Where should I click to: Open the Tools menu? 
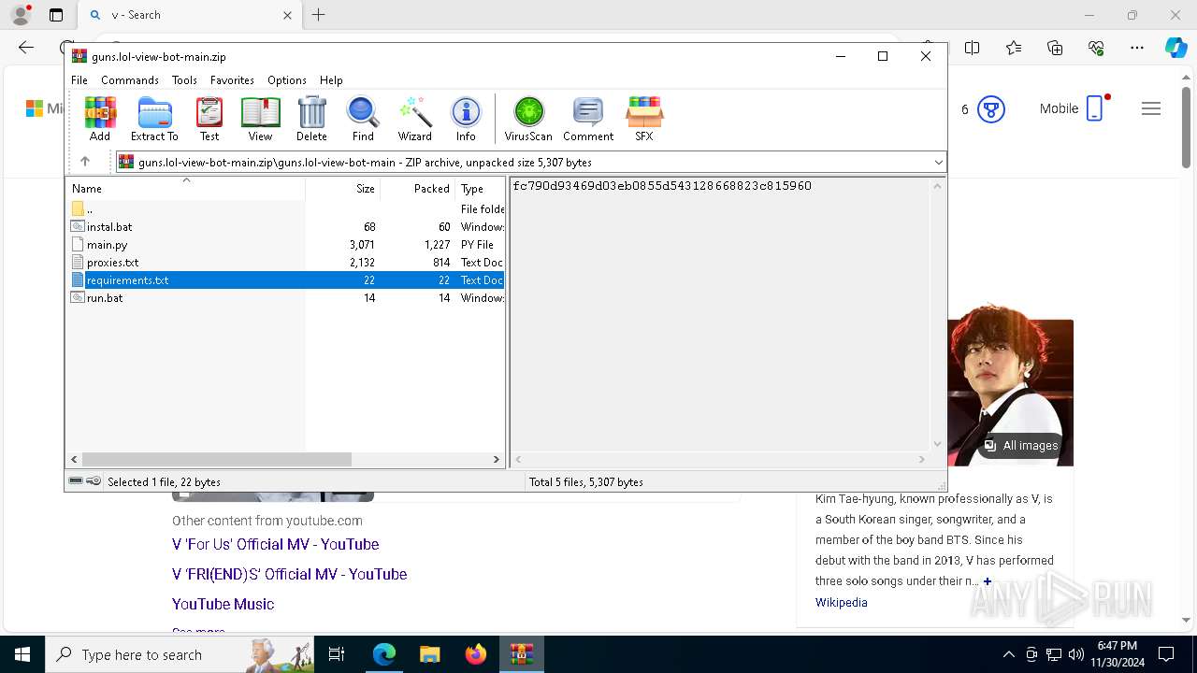click(184, 80)
